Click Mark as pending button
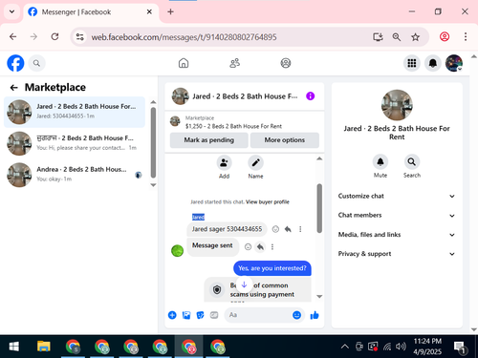Image resolution: width=478 pixels, height=358 pixels. tap(209, 140)
